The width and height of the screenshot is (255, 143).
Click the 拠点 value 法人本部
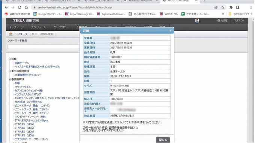pos(115,62)
